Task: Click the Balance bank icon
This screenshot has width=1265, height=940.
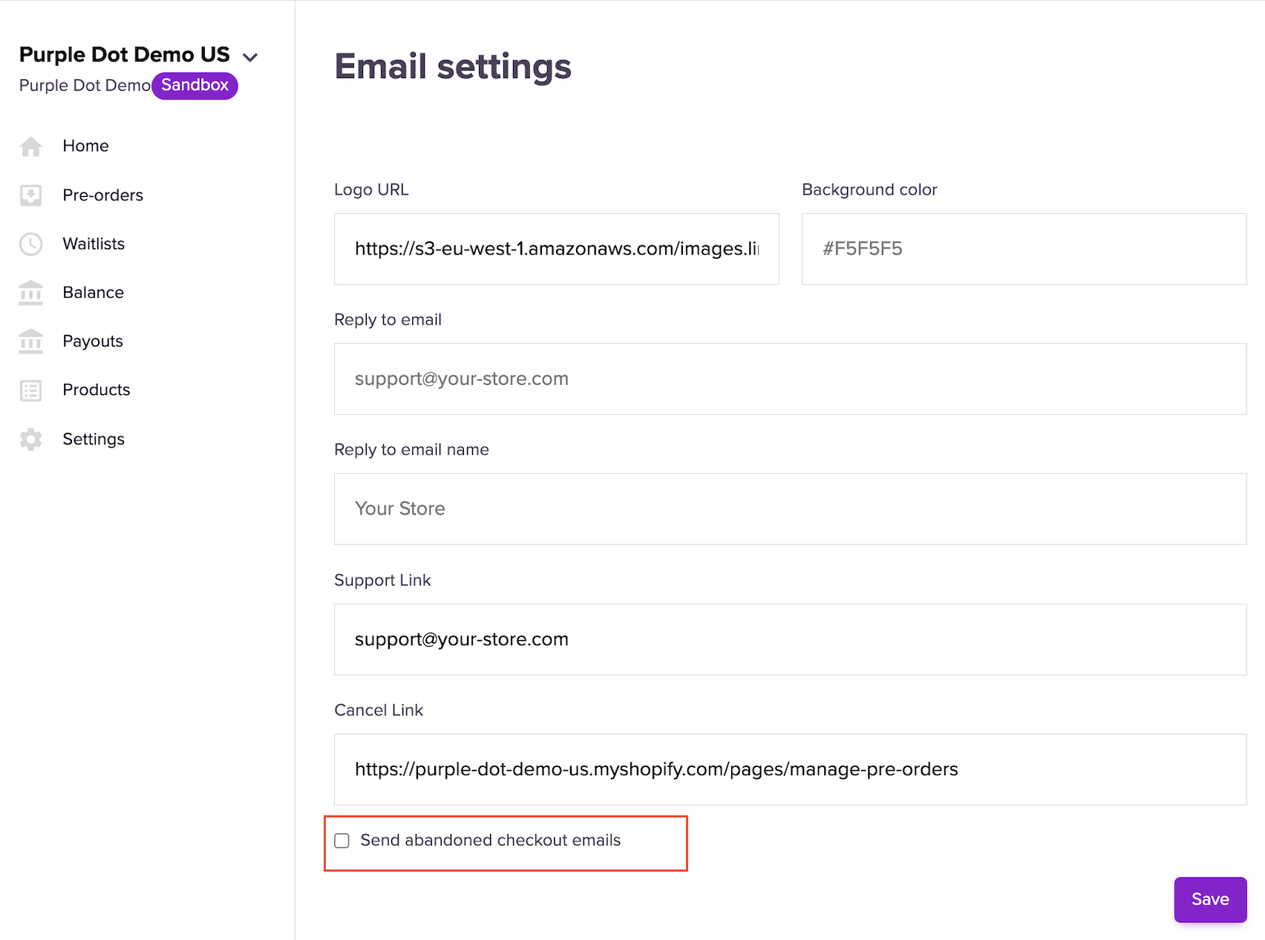Action: coord(30,293)
